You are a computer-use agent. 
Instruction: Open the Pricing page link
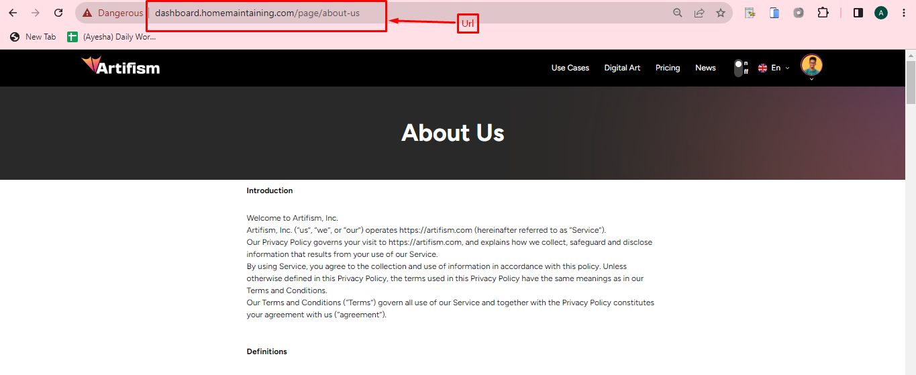(668, 68)
